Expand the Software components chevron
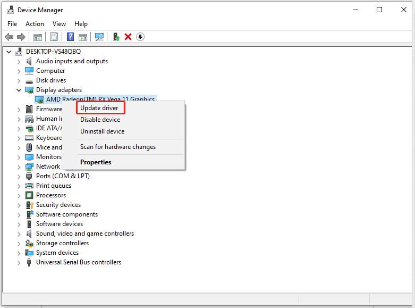Image resolution: width=415 pixels, height=308 pixels. [19, 215]
